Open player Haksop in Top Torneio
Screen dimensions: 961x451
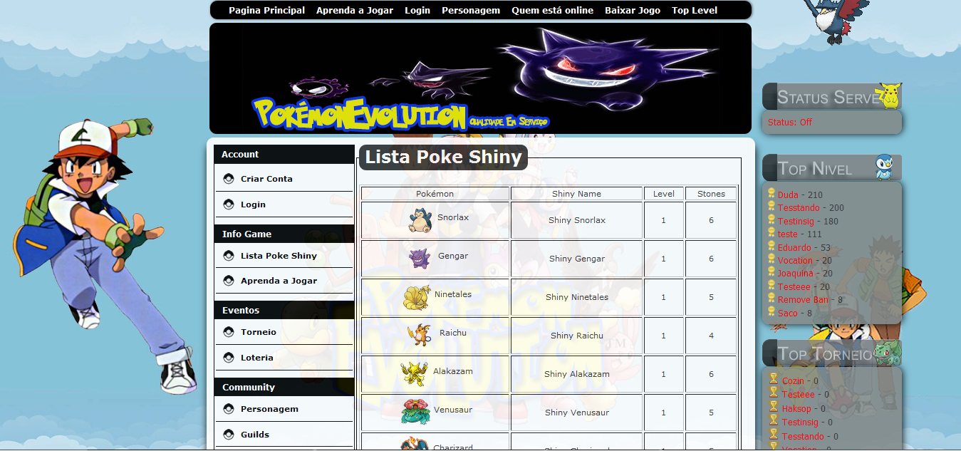click(796, 409)
